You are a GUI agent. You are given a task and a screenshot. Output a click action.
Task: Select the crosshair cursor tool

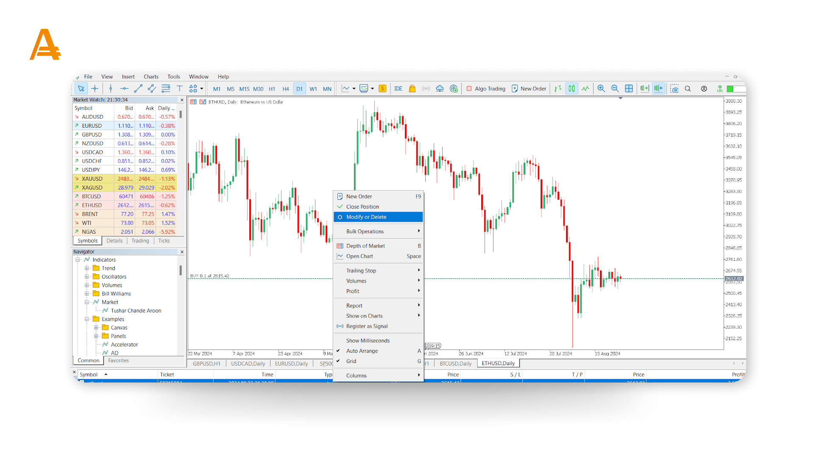coord(95,89)
